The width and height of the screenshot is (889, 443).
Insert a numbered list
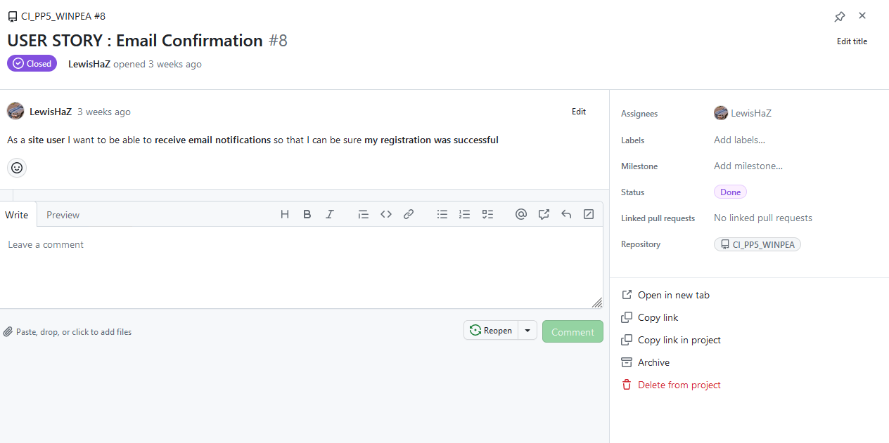click(x=465, y=215)
